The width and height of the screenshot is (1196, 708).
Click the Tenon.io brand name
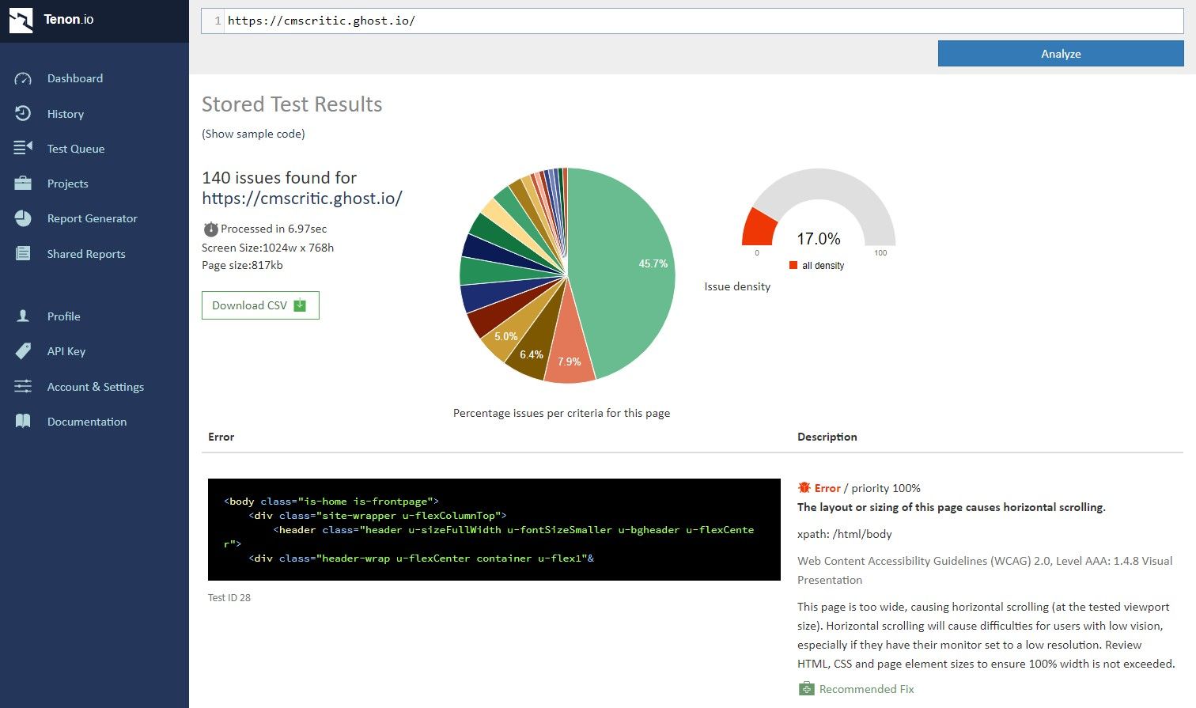point(69,19)
